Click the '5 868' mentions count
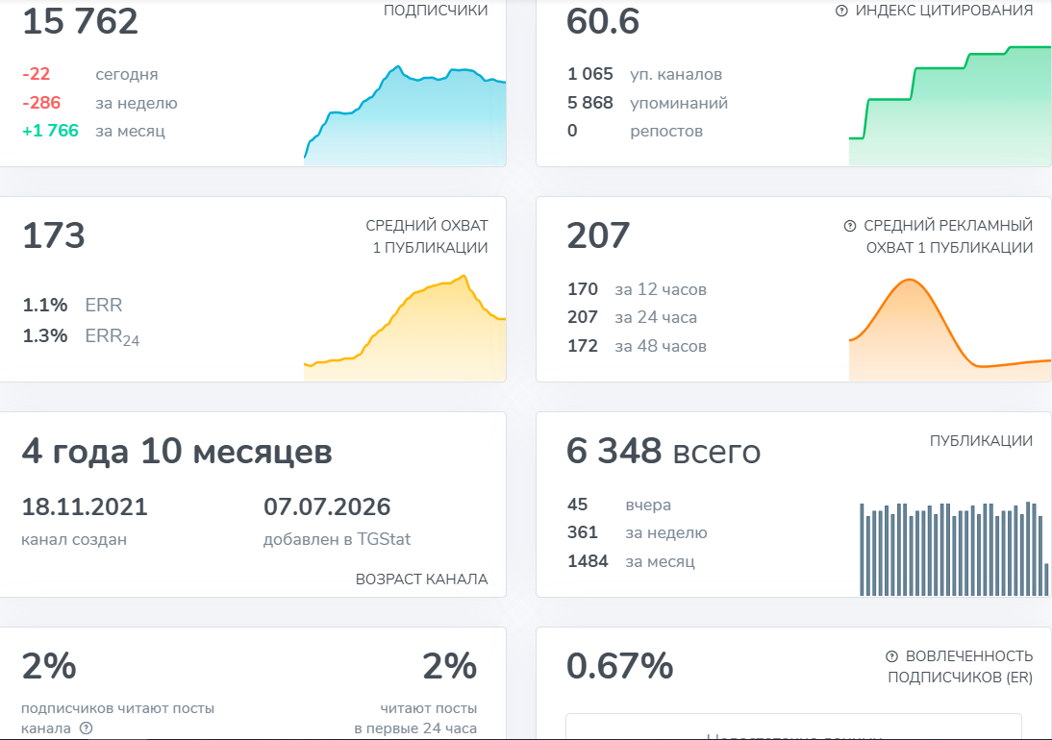The height and width of the screenshot is (740, 1052). pos(590,103)
